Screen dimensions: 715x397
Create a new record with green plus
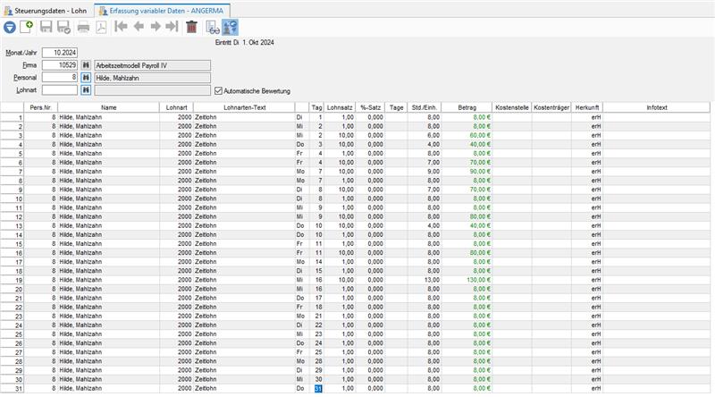tap(27, 27)
